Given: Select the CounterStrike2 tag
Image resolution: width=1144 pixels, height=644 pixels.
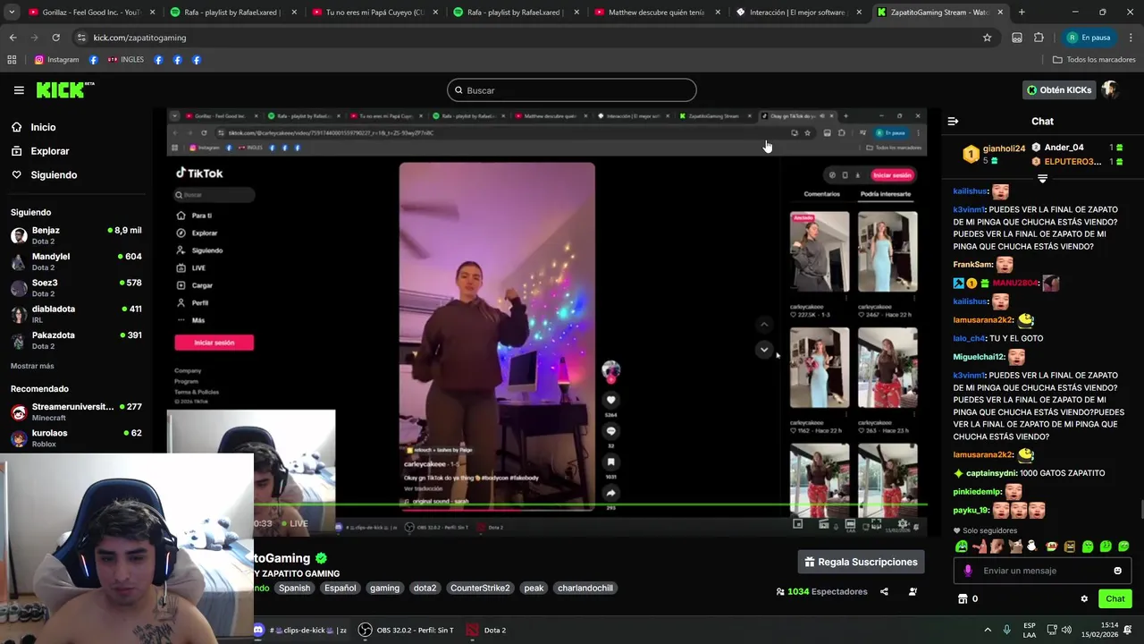Looking at the screenshot, I should pos(480,588).
